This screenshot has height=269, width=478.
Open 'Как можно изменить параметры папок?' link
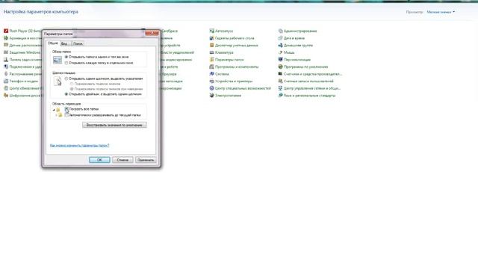click(x=80, y=146)
